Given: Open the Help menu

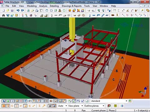Looking at the screenshot, I should click(113, 6).
